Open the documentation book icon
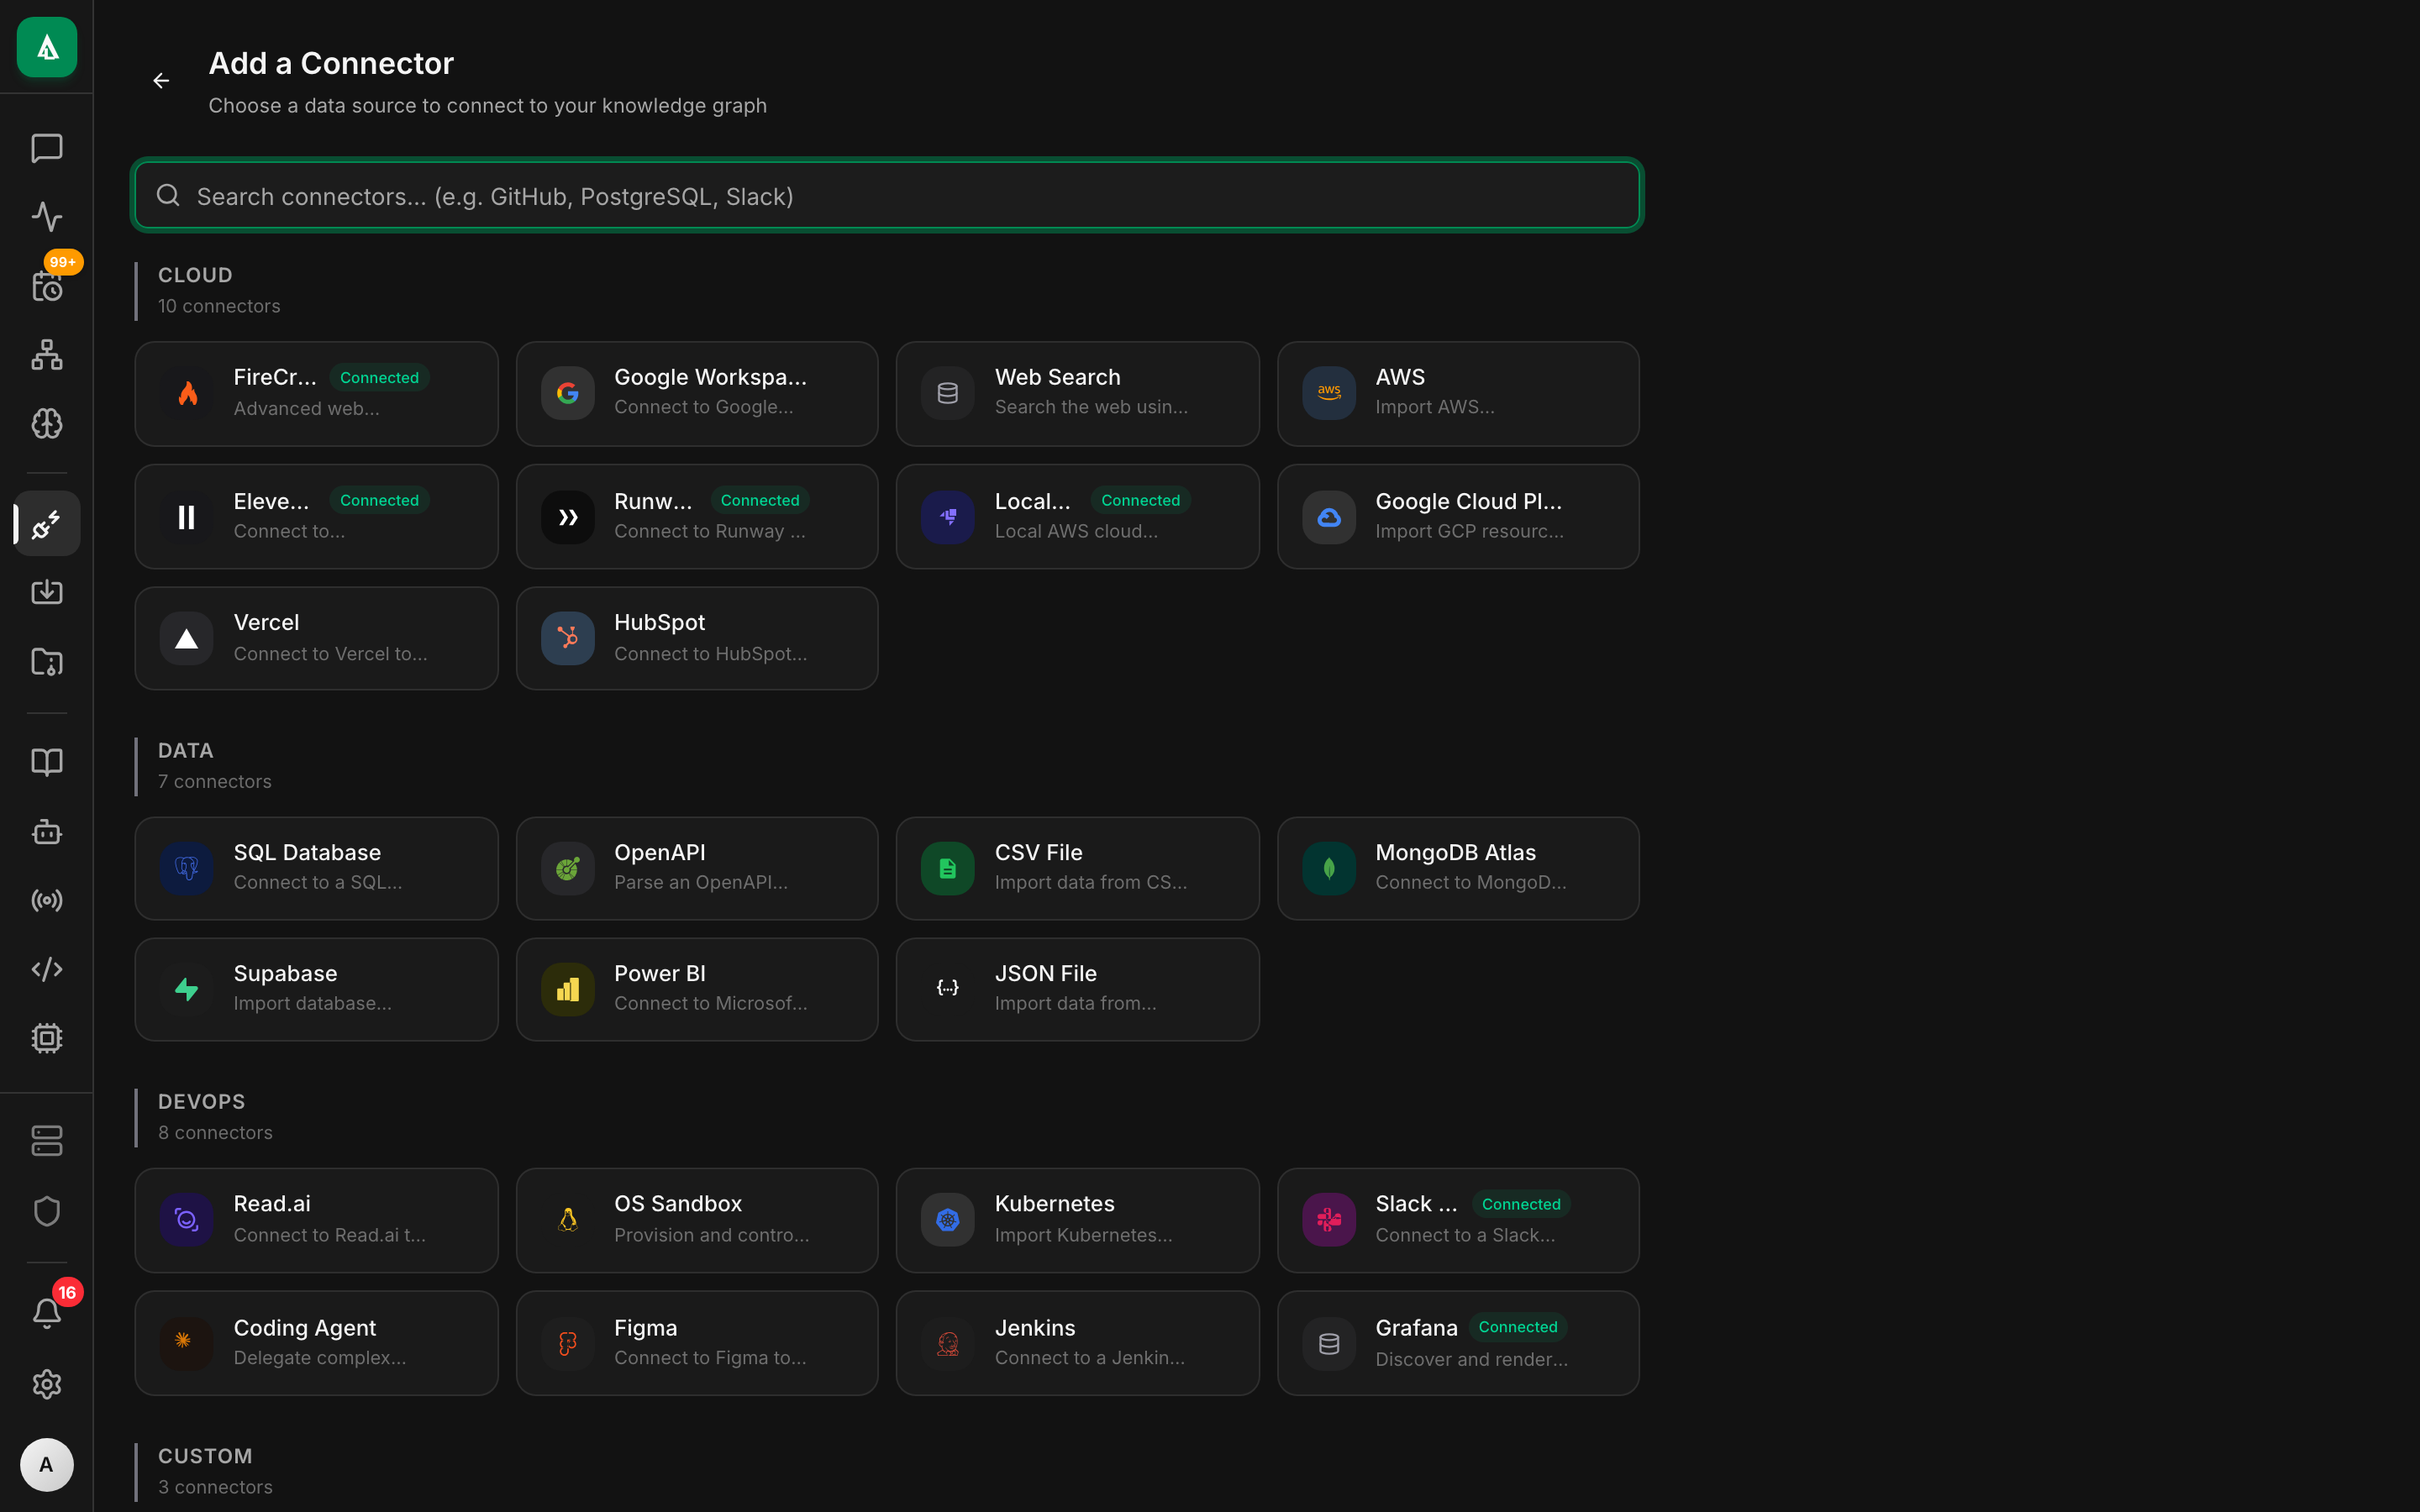Screen dimensions: 2420x1512 [47, 762]
